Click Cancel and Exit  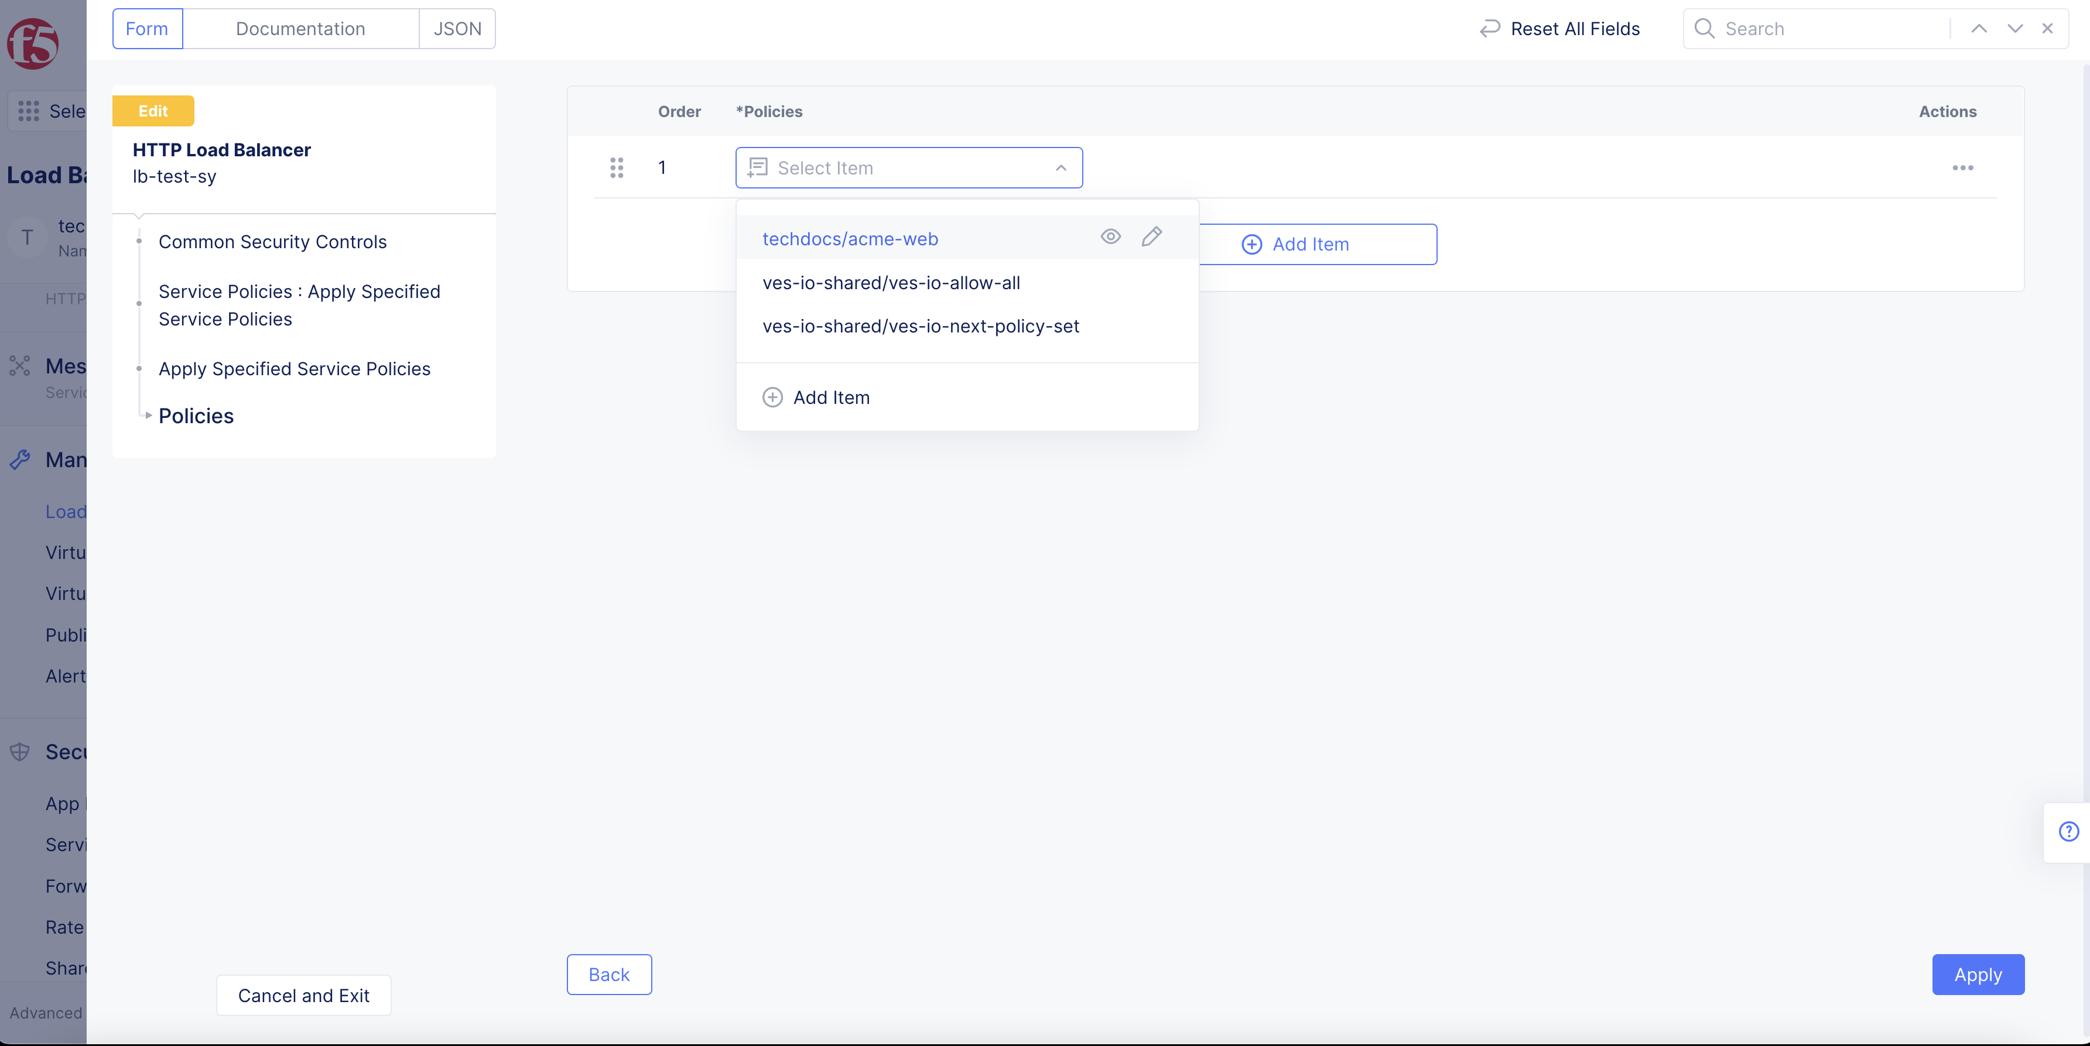303,996
